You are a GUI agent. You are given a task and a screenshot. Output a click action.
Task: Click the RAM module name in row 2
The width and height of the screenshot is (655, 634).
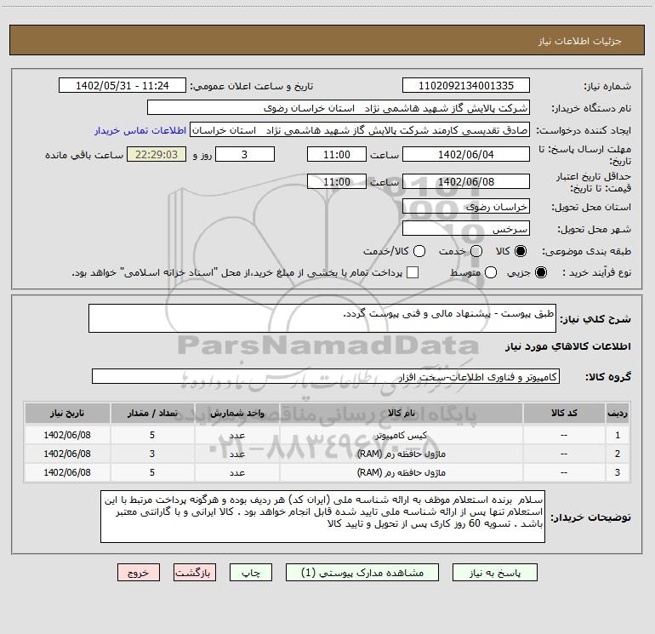401,454
